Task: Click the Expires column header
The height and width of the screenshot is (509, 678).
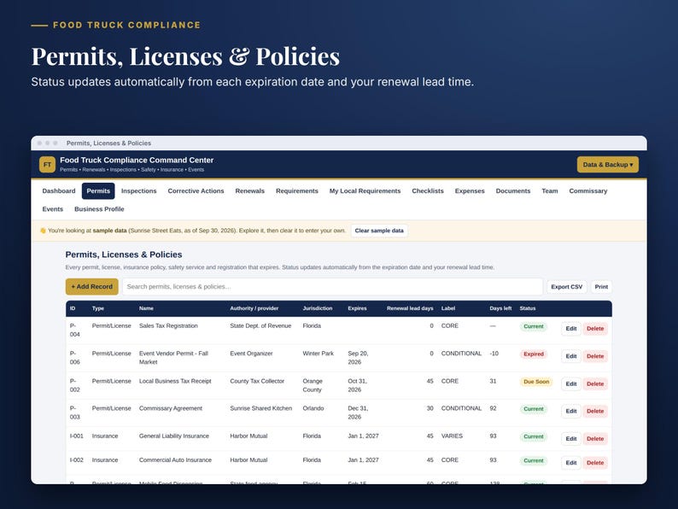Action: (x=357, y=308)
